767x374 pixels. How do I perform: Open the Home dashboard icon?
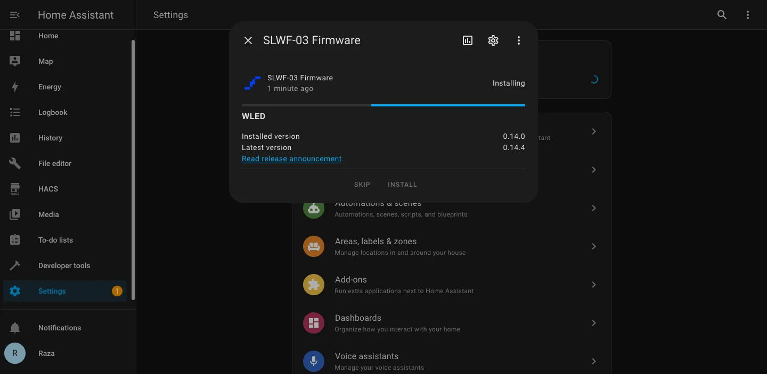pyautogui.click(x=15, y=36)
